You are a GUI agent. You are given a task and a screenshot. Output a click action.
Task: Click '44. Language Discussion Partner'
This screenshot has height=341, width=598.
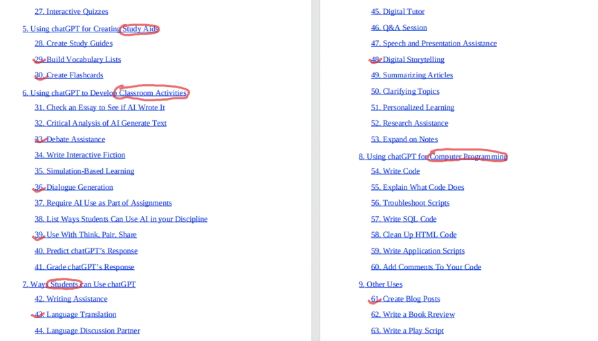point(87,331)
